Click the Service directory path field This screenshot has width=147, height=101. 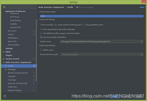tap(100, 54)
